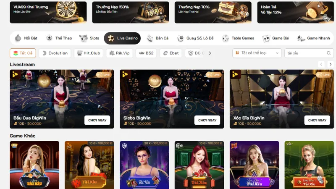Image resolution: width=336 pixels, height=189 pixels.
Task: Click CHƠI NGAY on Bầu Cua BigWin
Action: [x=97, y=120]
